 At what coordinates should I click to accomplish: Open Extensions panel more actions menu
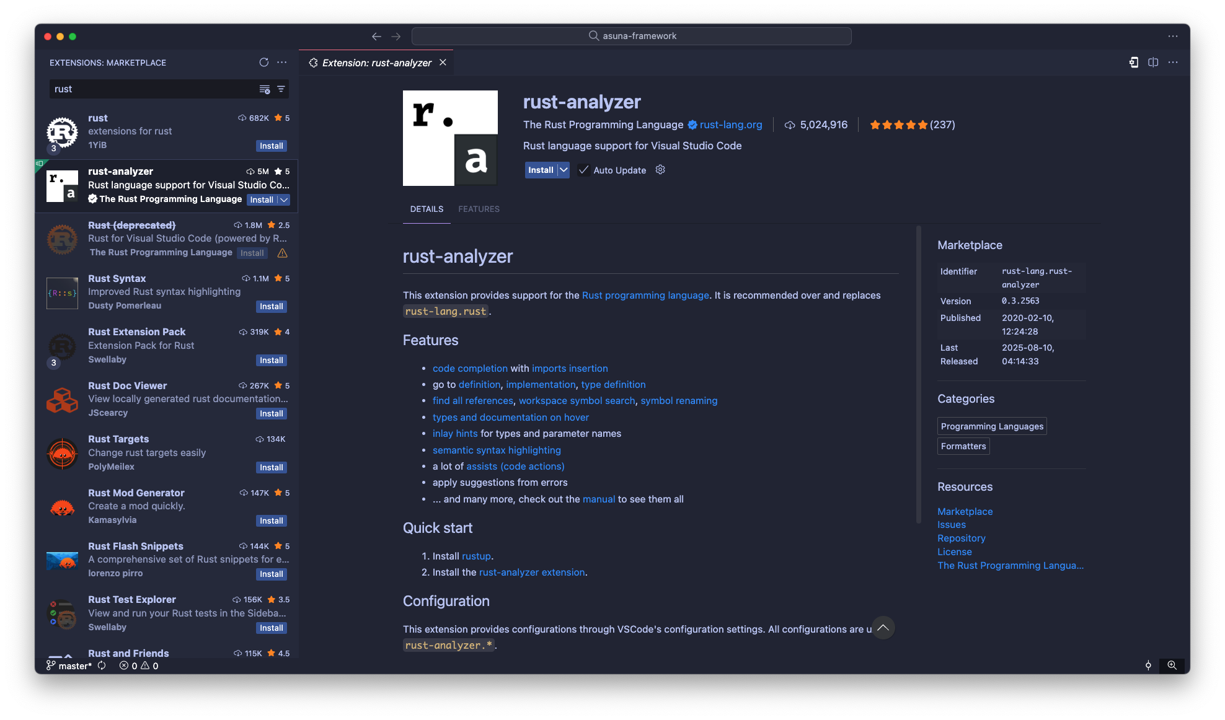282,63
